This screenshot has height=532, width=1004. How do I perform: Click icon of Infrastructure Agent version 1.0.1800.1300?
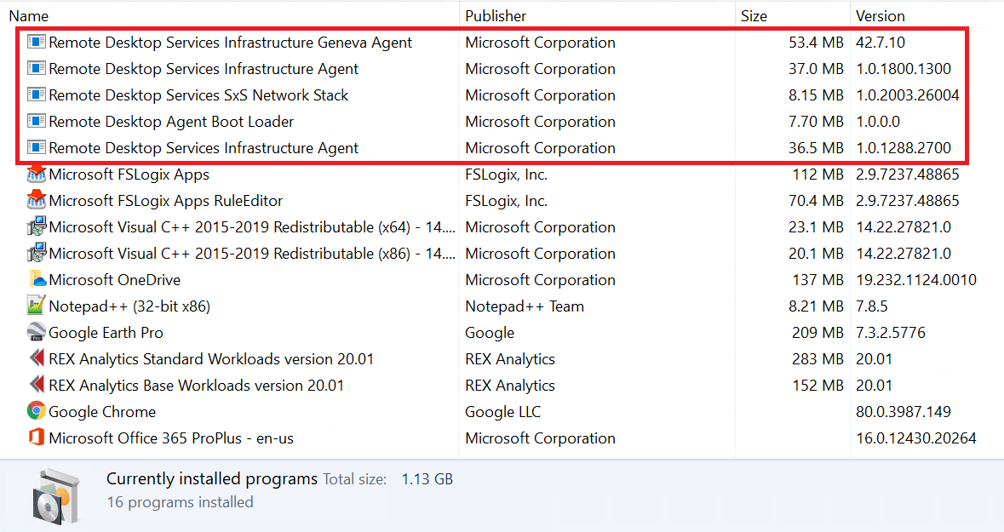pyautogui.click(x=37, y=68)
